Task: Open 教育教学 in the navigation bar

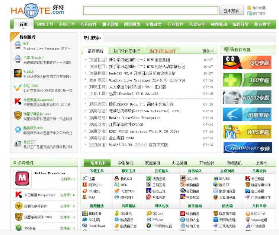Action: (x=262, y=24)
